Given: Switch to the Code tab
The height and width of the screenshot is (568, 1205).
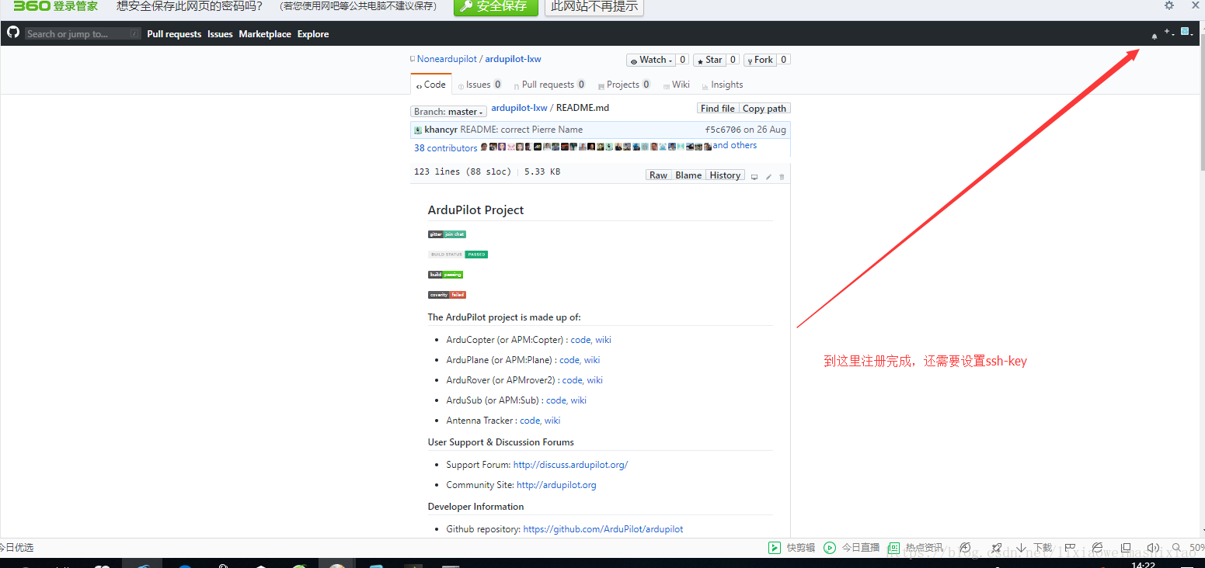Looking at the screenshot, I should pyautogui.click(x=430, y=85).
